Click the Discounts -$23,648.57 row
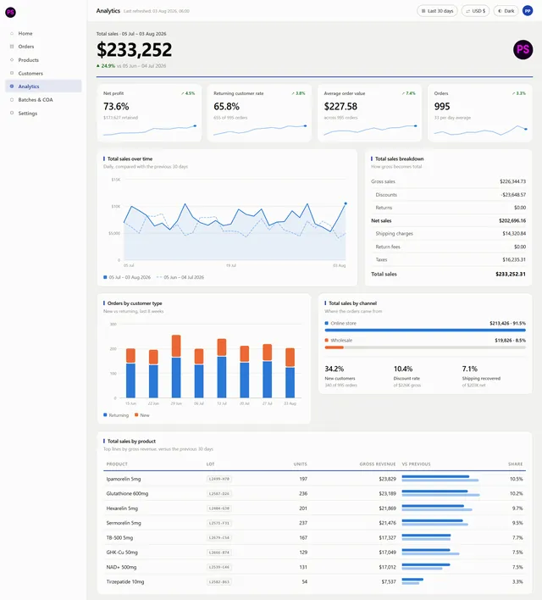 click(x=448, y=195)
